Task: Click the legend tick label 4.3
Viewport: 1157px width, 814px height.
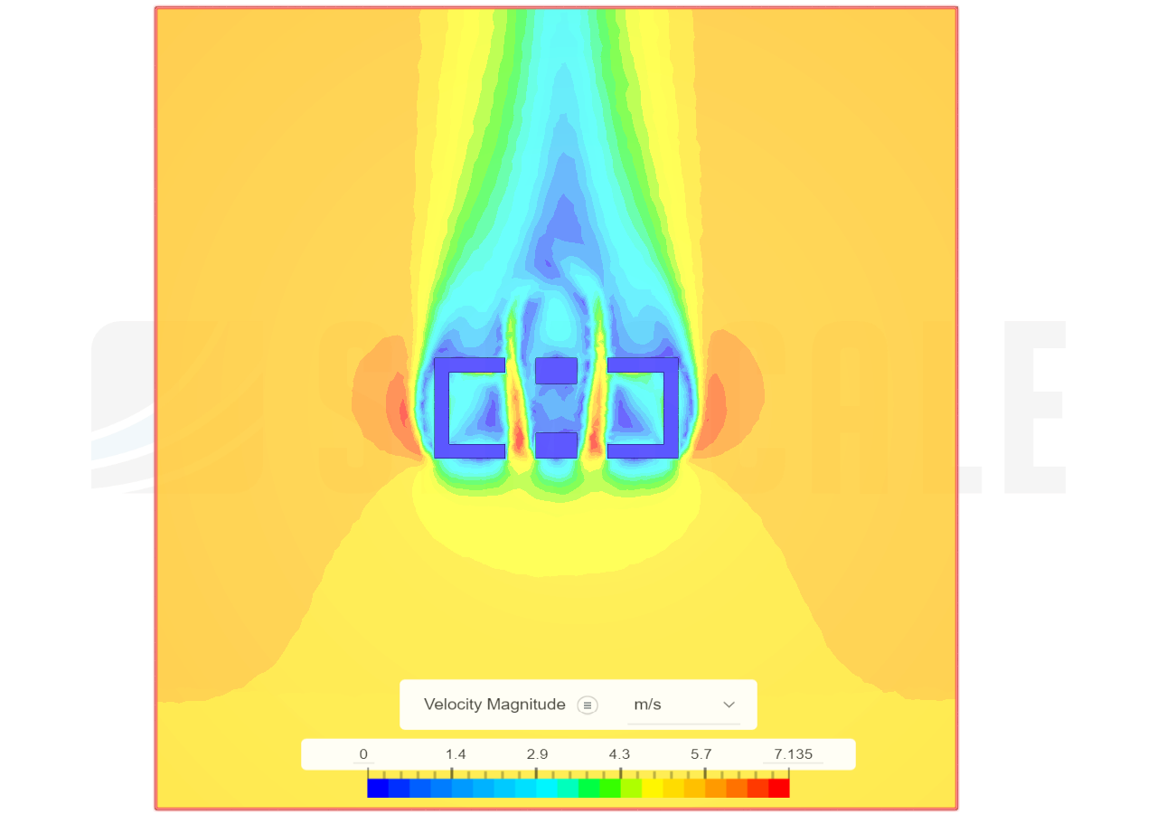Action: [619, 754]
